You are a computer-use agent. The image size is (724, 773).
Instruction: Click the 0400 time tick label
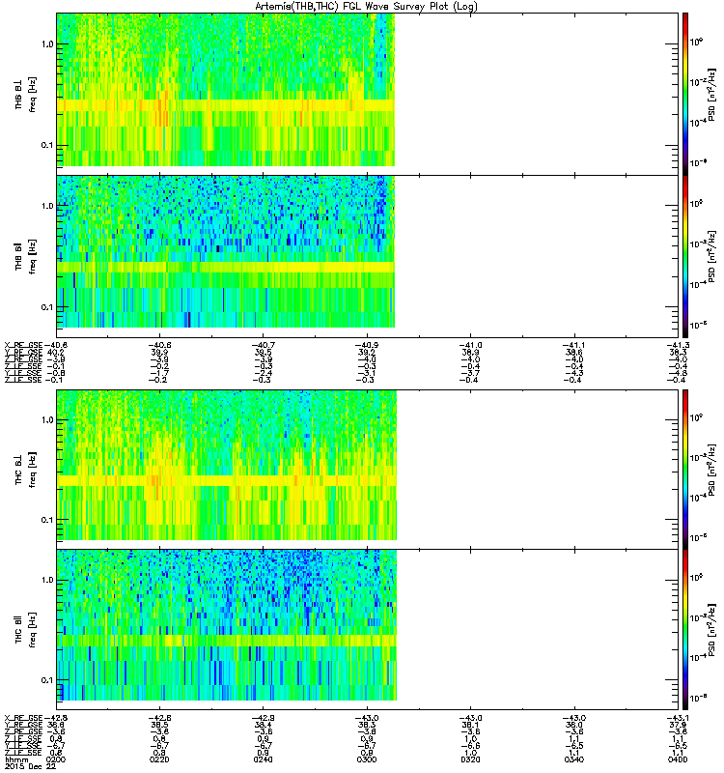(x=678, y=759)
